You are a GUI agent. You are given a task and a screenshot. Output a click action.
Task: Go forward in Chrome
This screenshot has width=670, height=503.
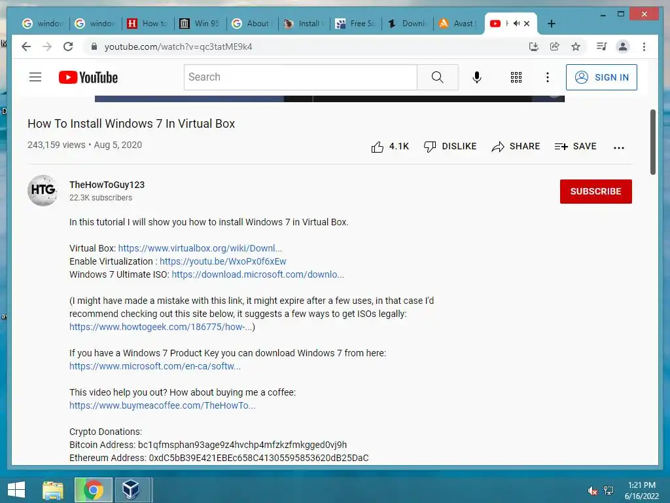(47, 47)
